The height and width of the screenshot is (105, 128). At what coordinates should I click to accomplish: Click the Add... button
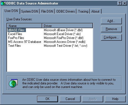coord(111,21)
